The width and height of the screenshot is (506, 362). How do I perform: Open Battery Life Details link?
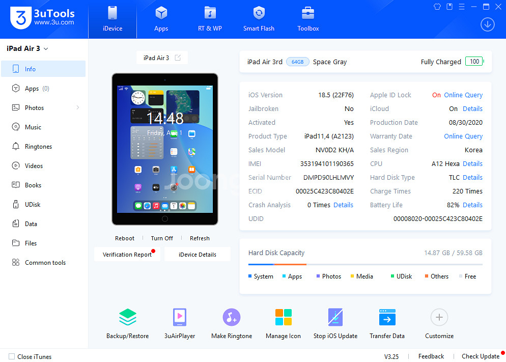click(x=472, y=205)
